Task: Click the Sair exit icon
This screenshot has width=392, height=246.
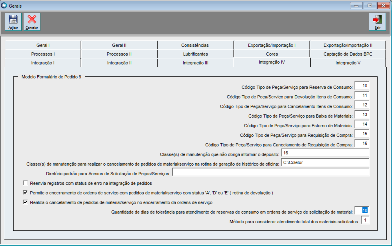Action: click(378, 22)
